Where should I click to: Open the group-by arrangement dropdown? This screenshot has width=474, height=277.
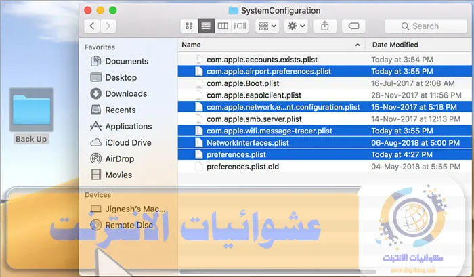pos(267,26)
